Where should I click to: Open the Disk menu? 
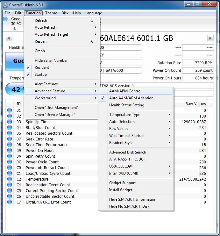pos(65,13)
